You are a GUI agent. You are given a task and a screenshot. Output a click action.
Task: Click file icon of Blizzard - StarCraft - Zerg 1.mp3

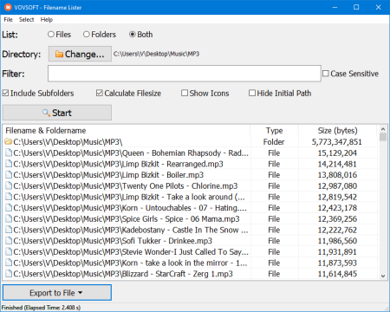9,274
